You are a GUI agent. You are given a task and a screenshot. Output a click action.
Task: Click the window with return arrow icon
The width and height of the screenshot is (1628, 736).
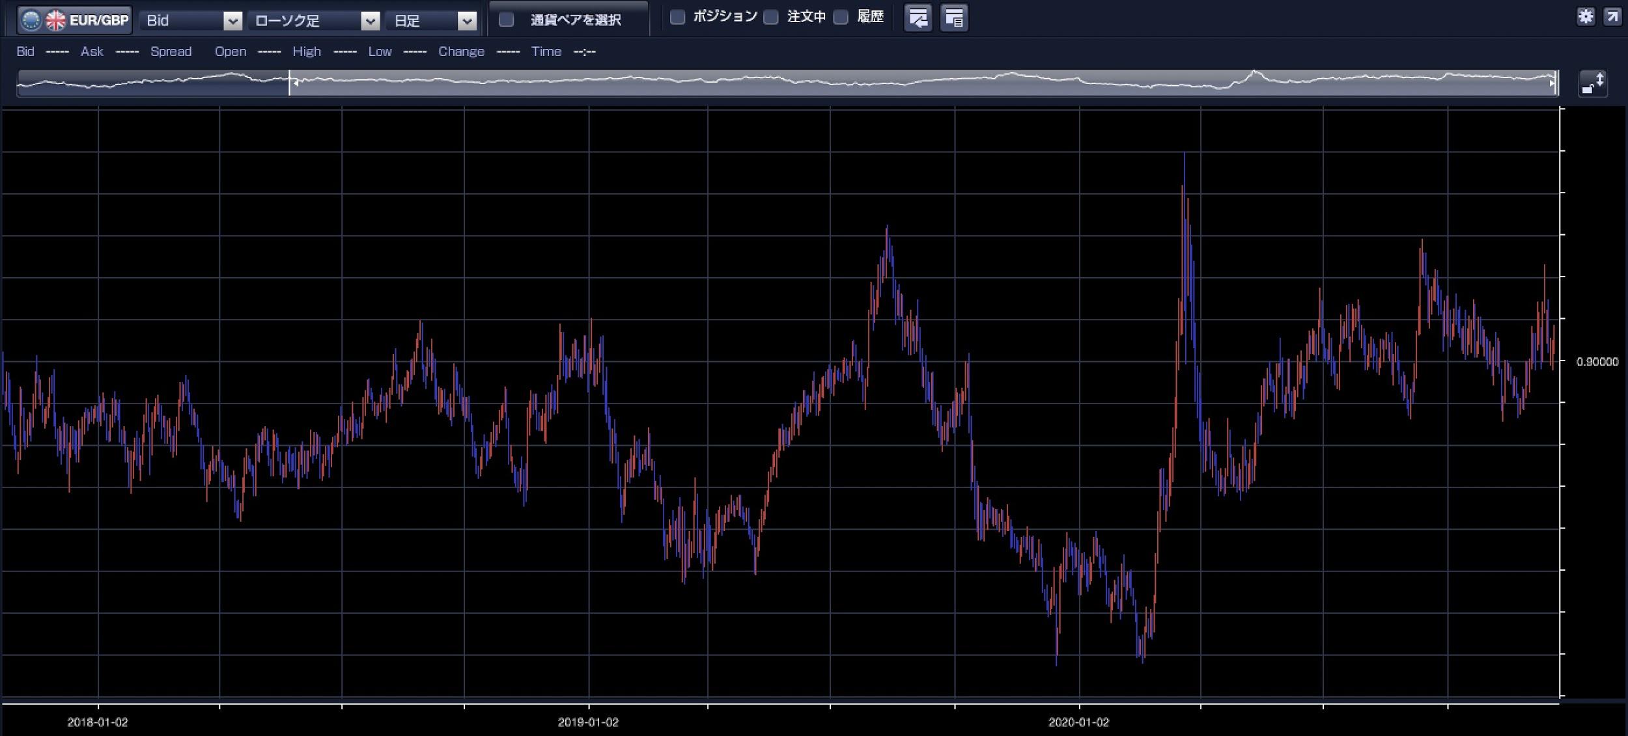pos(918,18)
